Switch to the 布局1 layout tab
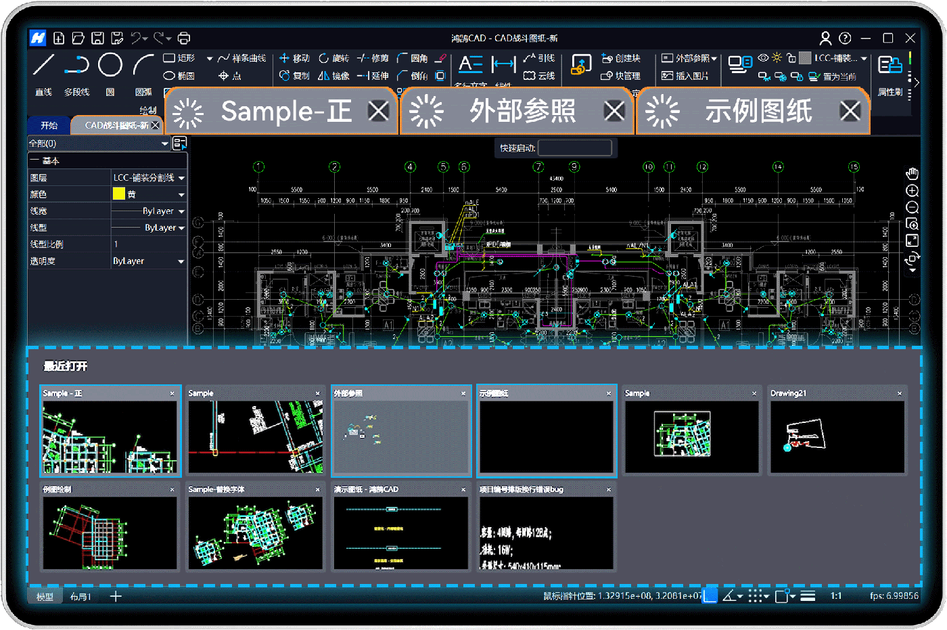947x630 pixels. tap(80, 596)
